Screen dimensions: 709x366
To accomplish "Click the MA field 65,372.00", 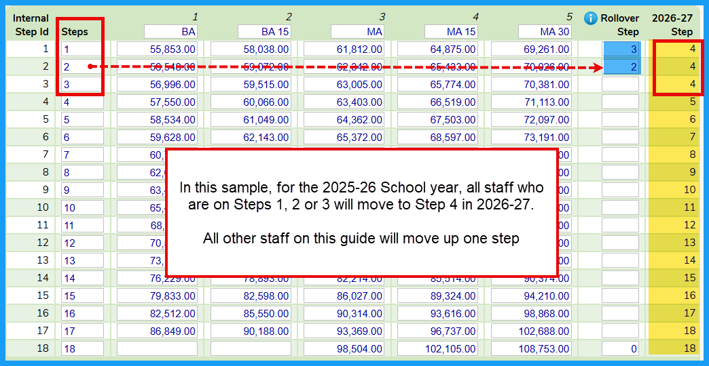I will click(x=344, y=137).
